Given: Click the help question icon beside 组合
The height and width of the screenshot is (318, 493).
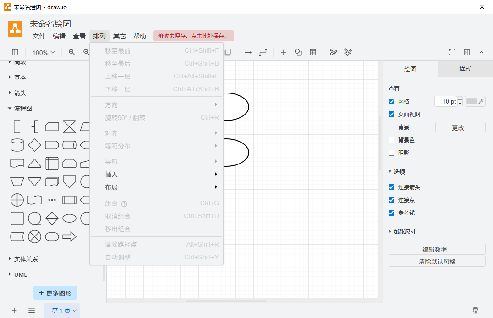Looking at the screenshot, I should [x=124, y=204].
